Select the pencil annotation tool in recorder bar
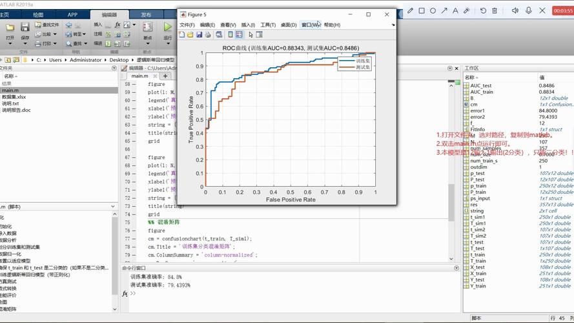 tap(410, 10)
